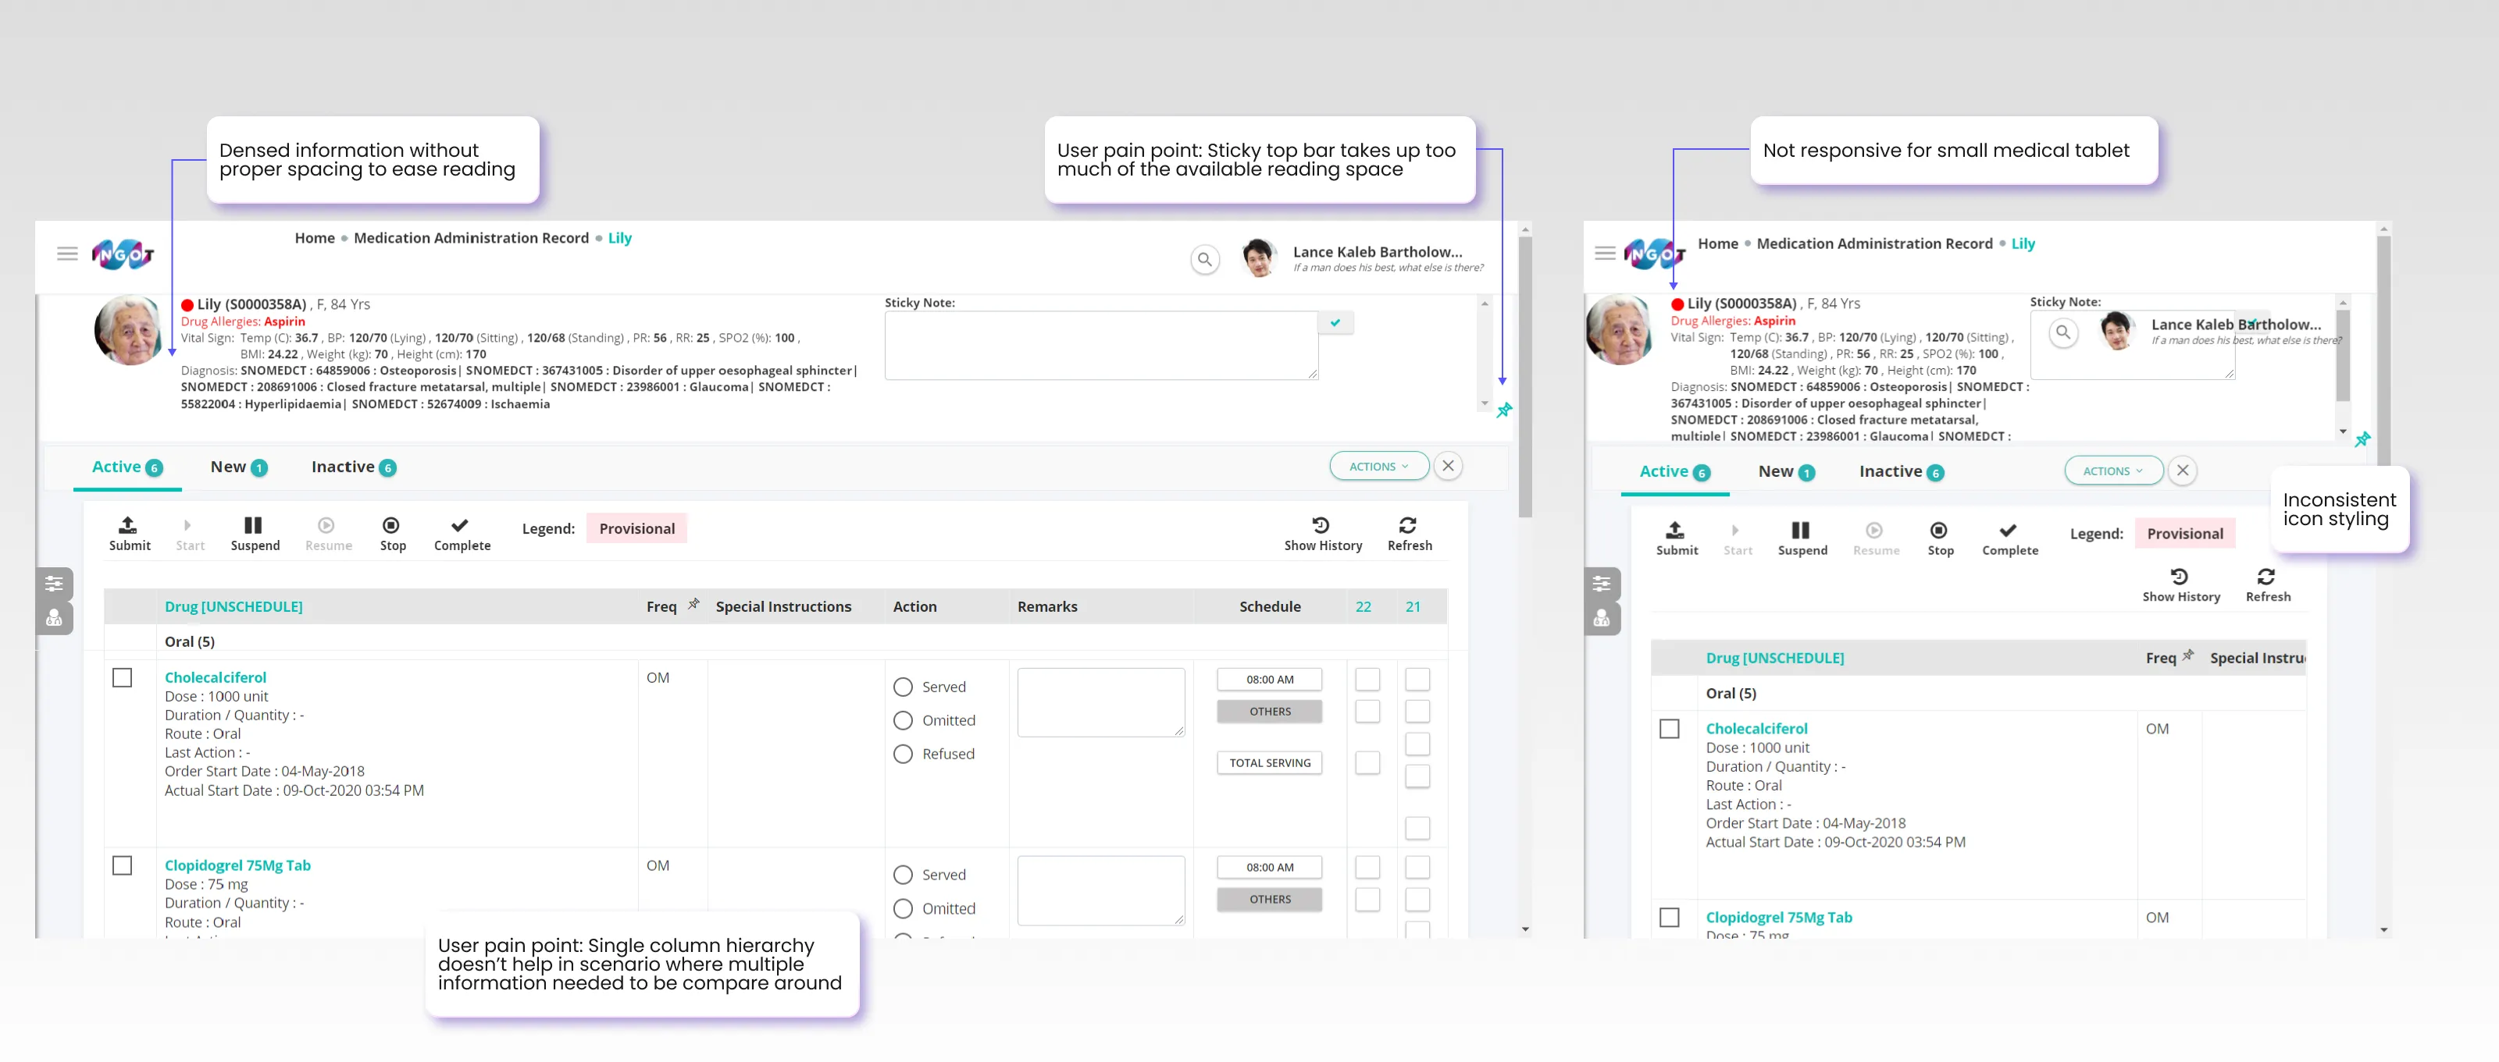Click search icon in left window header
The height and width of the screenshot is (1062, 2499).
pyautogui.click(x=1204, y=260)
